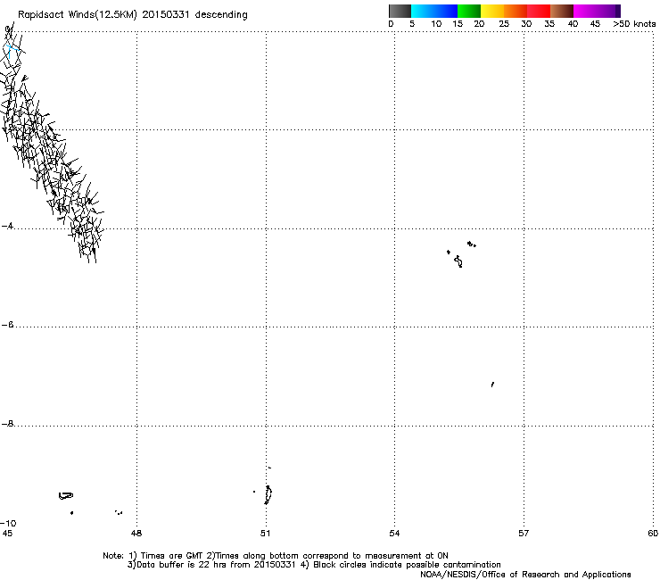Click the title 'Rapidscat Winds(12.5KM) 20150331 descending'
The width and height of the screenshot is (660, 580).
click(133, 15)
